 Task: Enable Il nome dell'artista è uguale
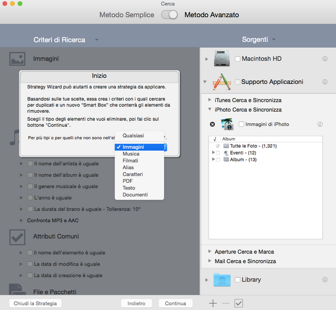30,163
